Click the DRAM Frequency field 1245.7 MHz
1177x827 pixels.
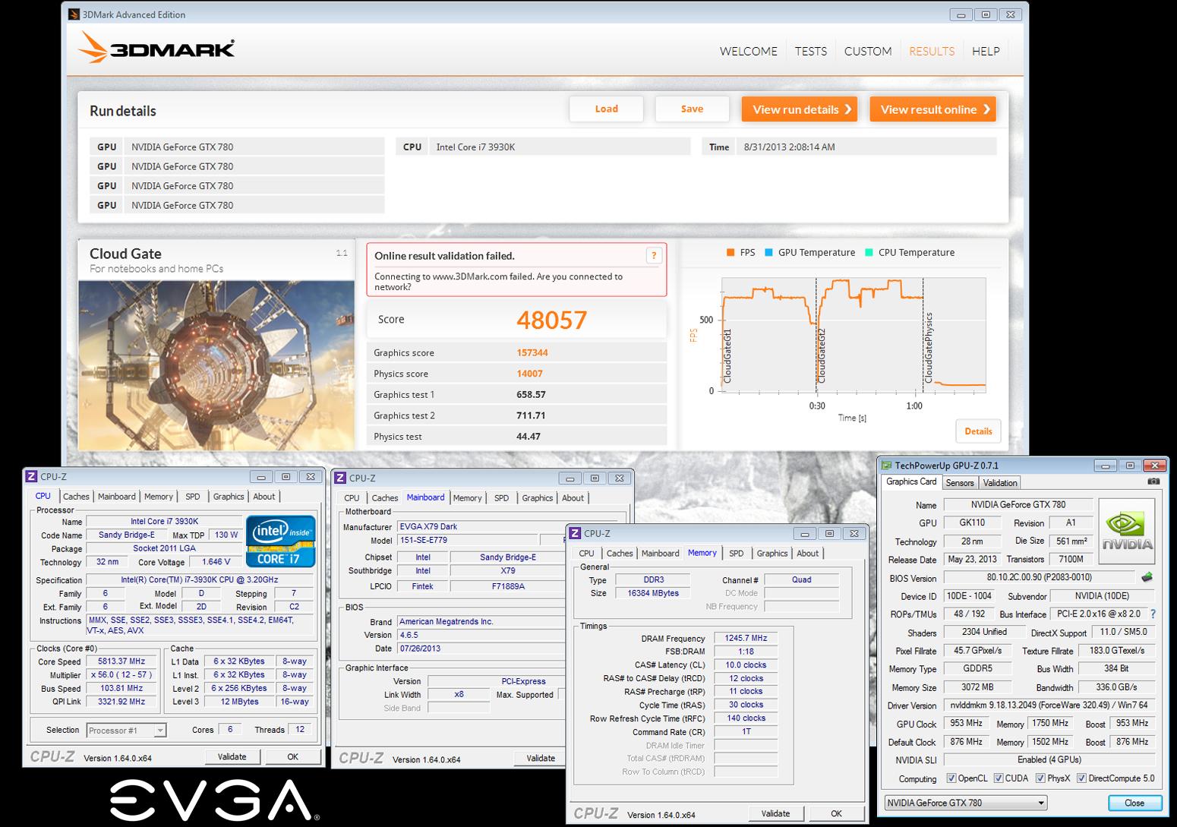[746, 639]
